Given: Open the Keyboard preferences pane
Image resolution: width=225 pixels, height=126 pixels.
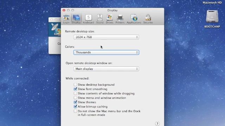Looking at the screenshot, I should coord(88,19).
